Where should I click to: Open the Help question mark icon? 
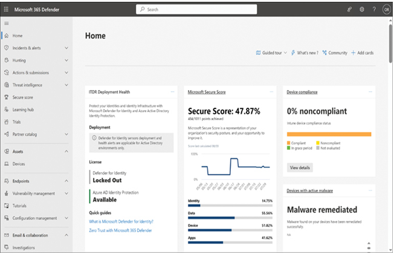coord(374,9)
